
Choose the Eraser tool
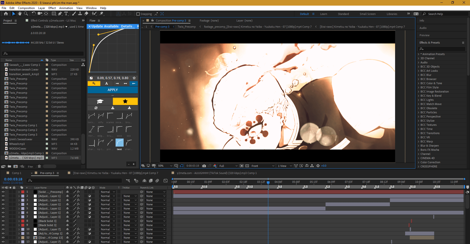86,14
